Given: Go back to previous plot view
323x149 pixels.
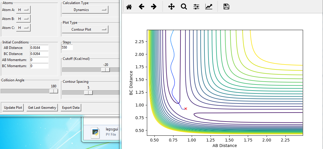Looking at the screenshot, I should [141, 7].
